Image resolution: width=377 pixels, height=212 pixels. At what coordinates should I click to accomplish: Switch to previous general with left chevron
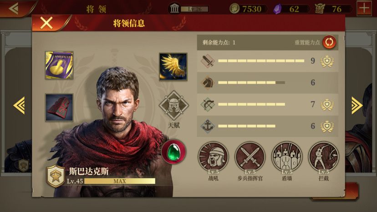[19, 105]
